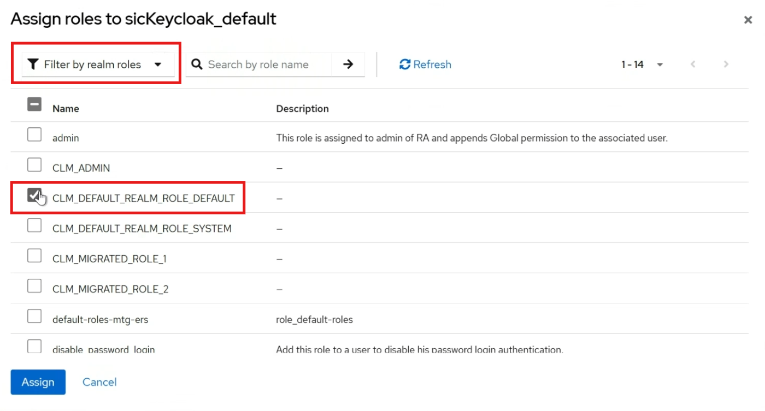Click the search arrow submit icon
This screenshot has width=765, height=411.
coord(348,64)
